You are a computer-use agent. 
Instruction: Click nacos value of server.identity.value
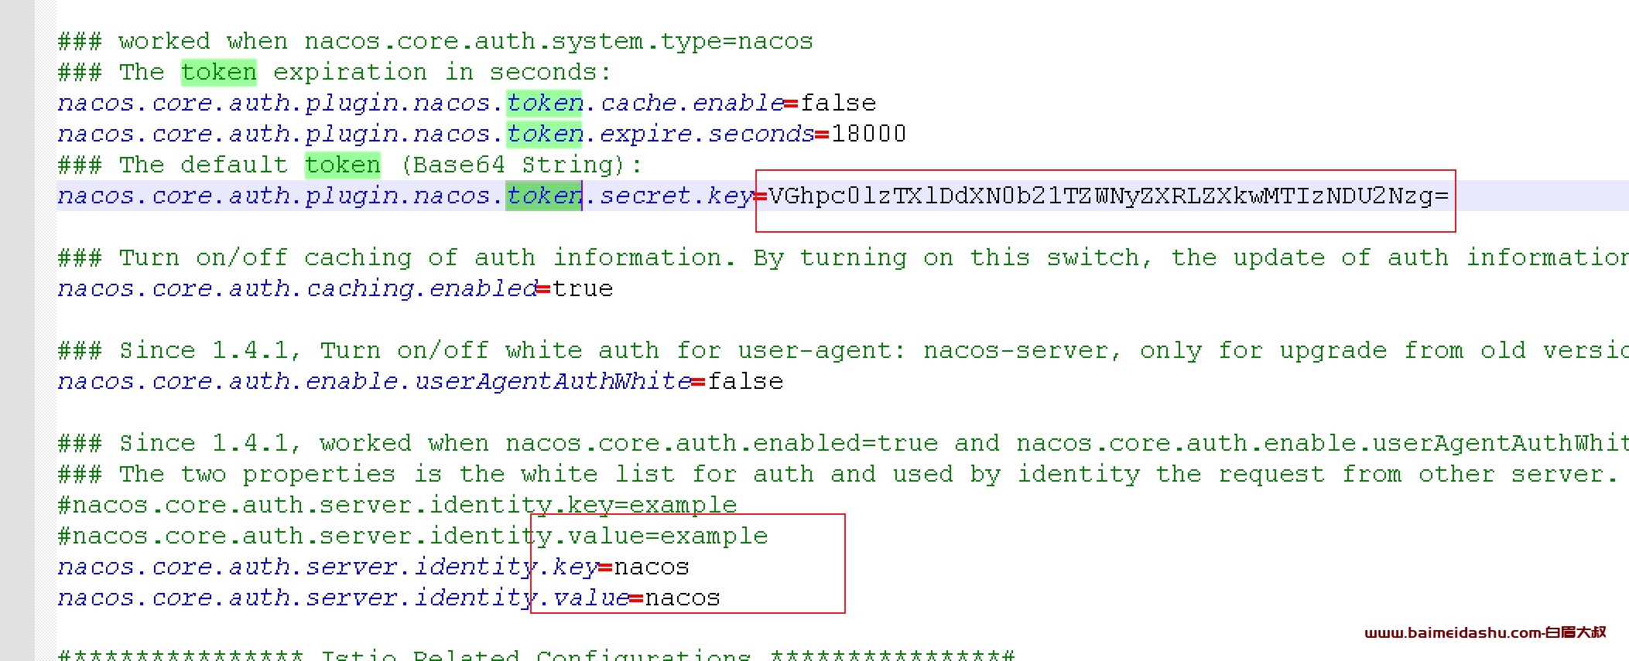[682, 598]
